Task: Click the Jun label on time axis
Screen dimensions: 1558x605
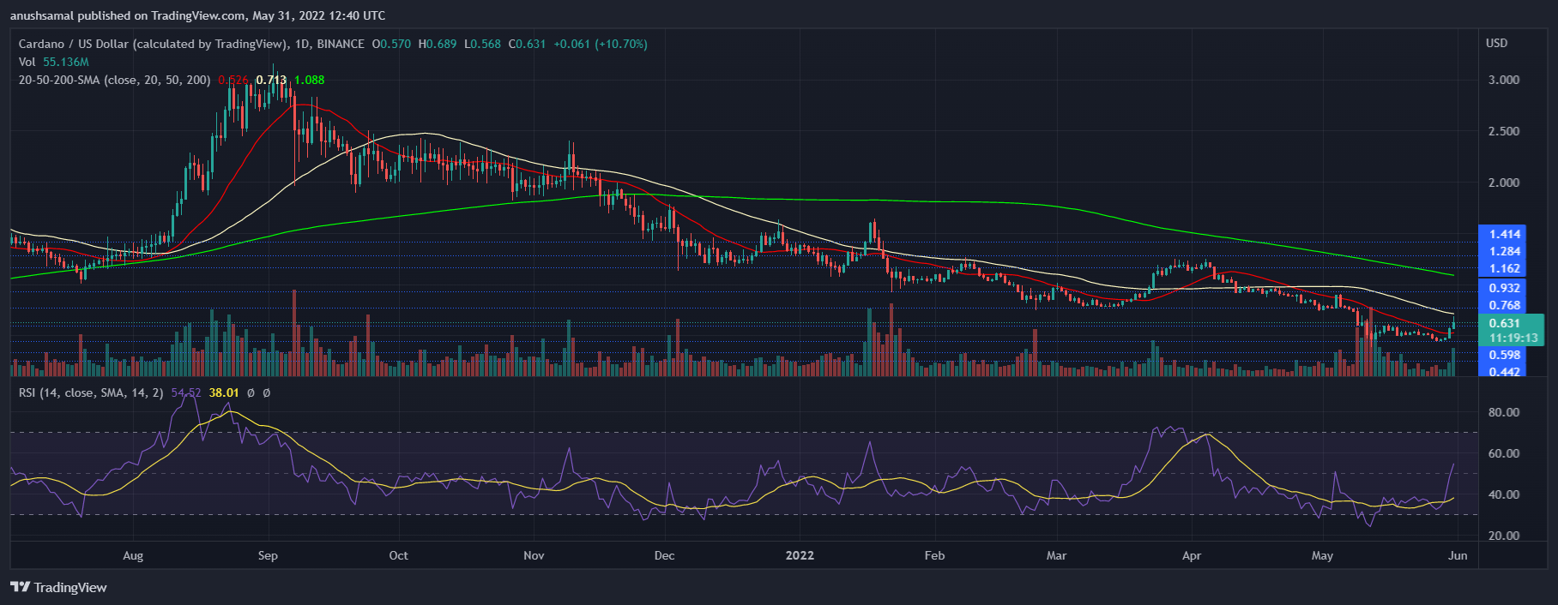Action: tap(1458, 555)
